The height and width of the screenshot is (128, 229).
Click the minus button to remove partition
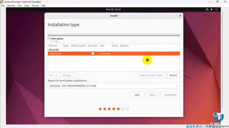pos(57,75)
